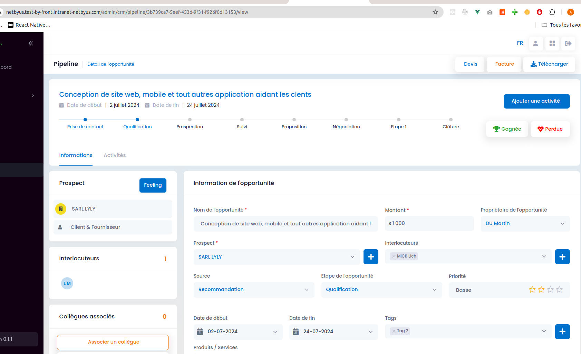Expand the Source Recommandation dropdown
Viewport: 581px width, 354px height.
[254, 290]
